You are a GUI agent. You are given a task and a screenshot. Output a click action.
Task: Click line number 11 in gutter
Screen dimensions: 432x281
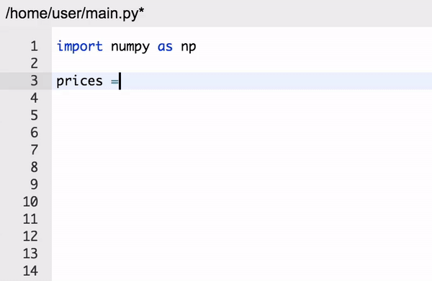point(30,219)
